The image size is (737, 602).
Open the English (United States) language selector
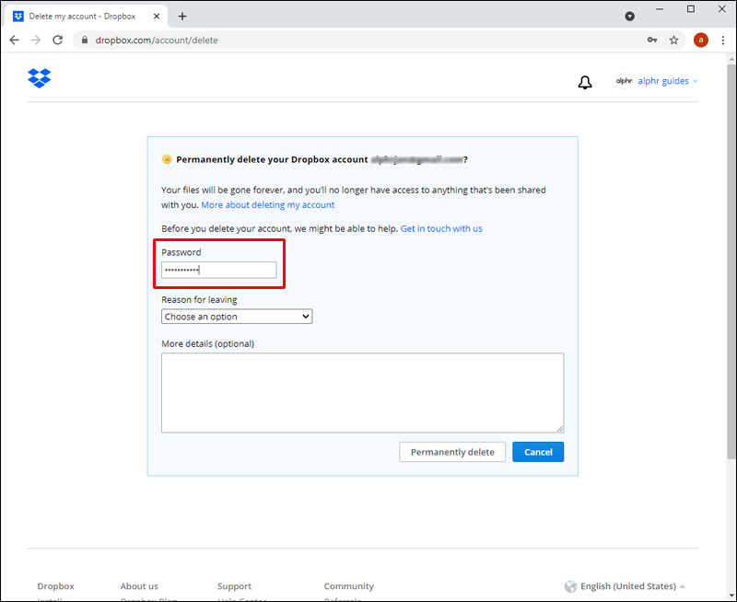click(626, 586)
